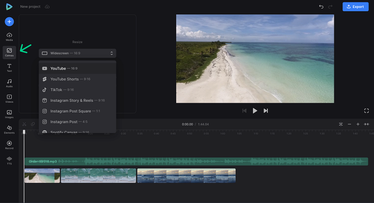
Task: Click the duplicate clip icon
Action: (x=33, y=124)
